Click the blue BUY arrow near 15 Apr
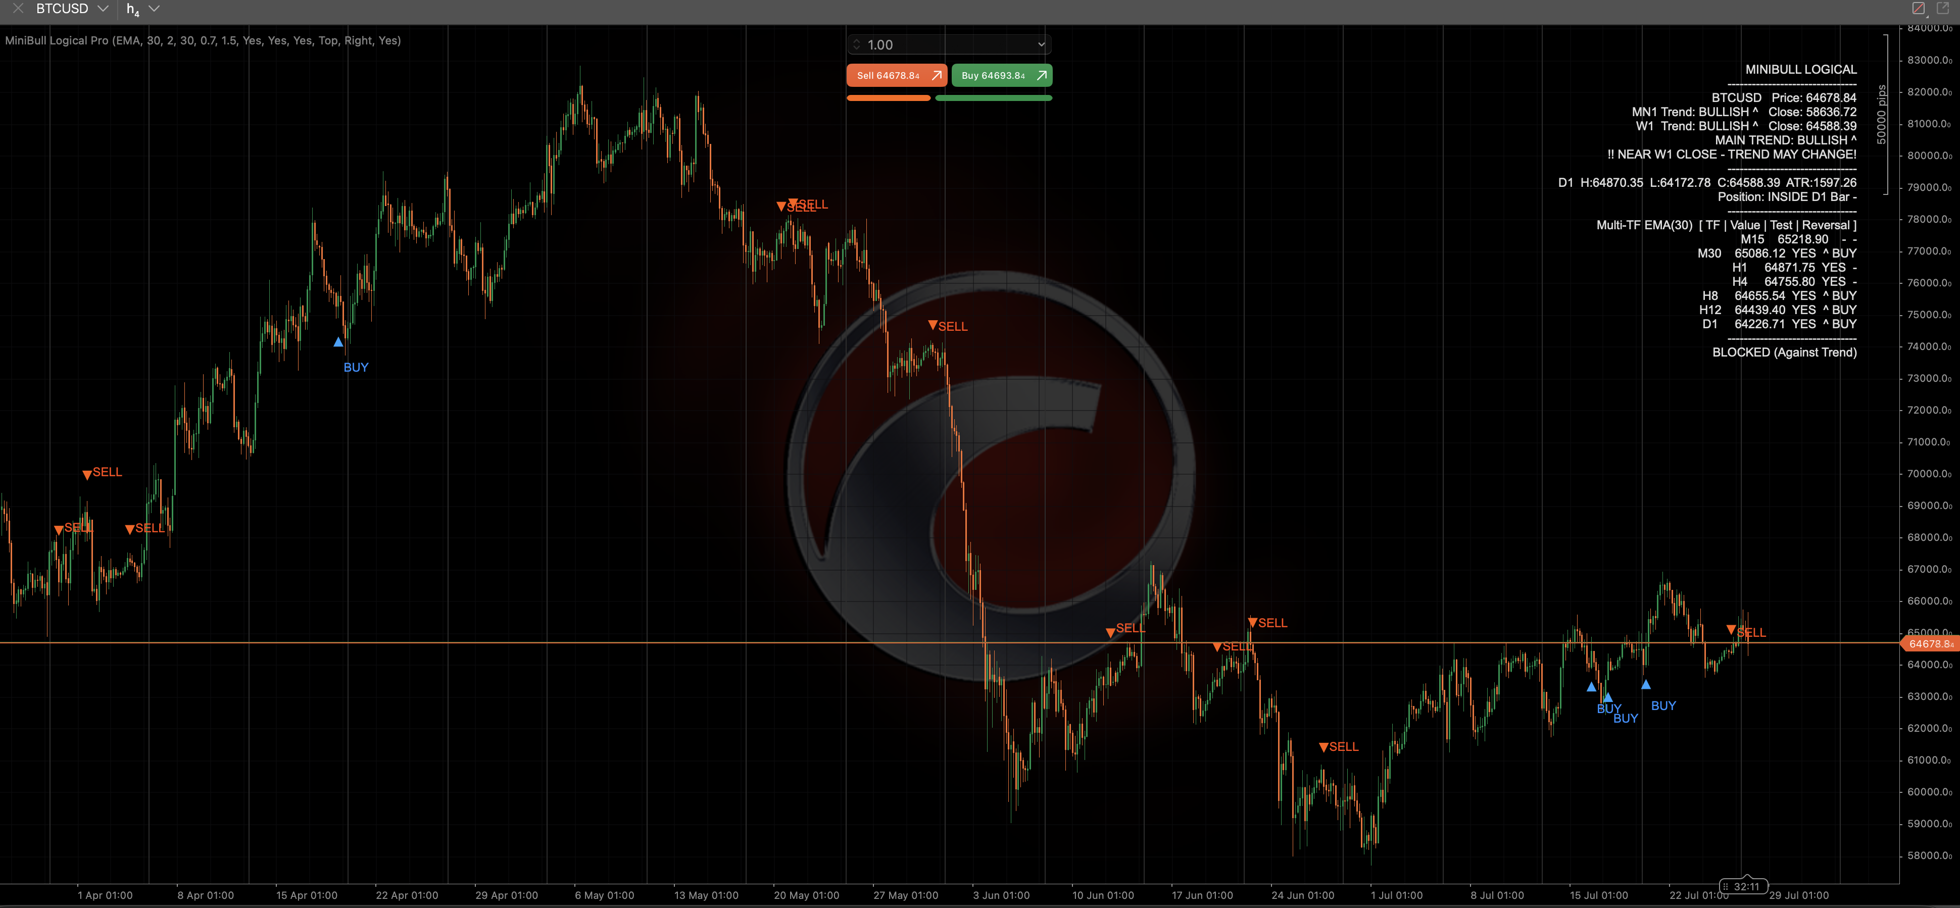 click(x=338, y=342)
